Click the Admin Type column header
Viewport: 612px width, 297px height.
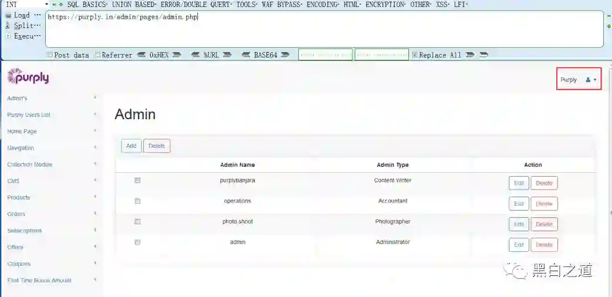point(393,165)
